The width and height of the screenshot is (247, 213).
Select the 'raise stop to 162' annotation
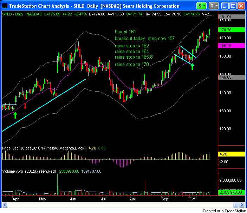(132, 46)
